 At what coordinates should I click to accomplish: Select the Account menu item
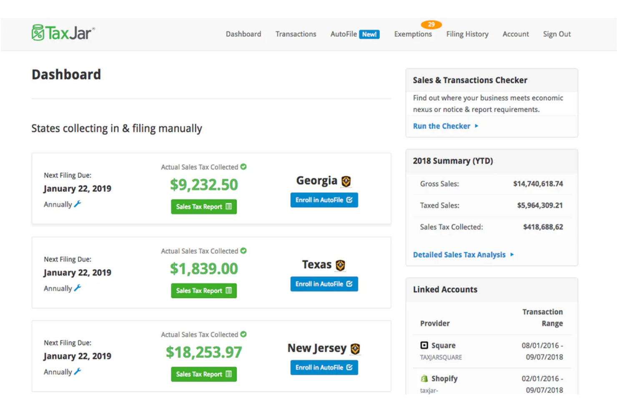(x=515, y=34)
